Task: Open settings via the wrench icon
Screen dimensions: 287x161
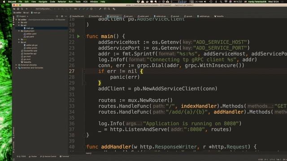Action: click(100, 9)
